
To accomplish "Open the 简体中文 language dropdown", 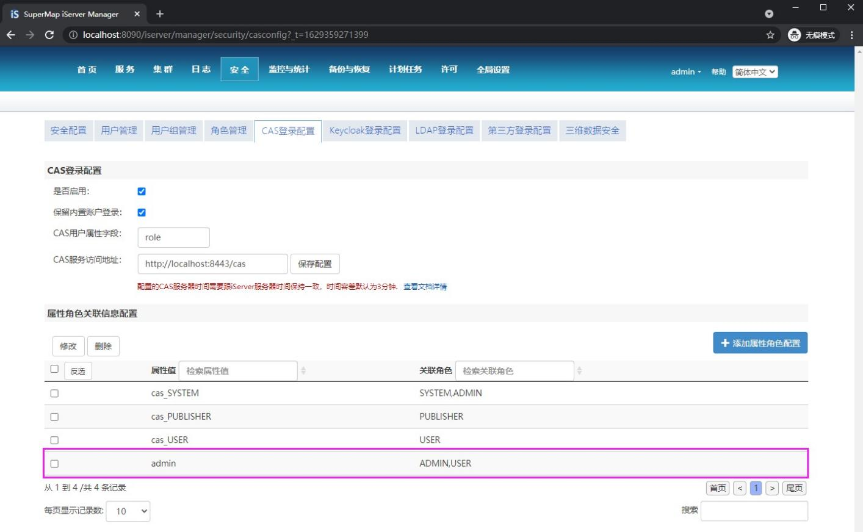I will (x=755, y=72).
